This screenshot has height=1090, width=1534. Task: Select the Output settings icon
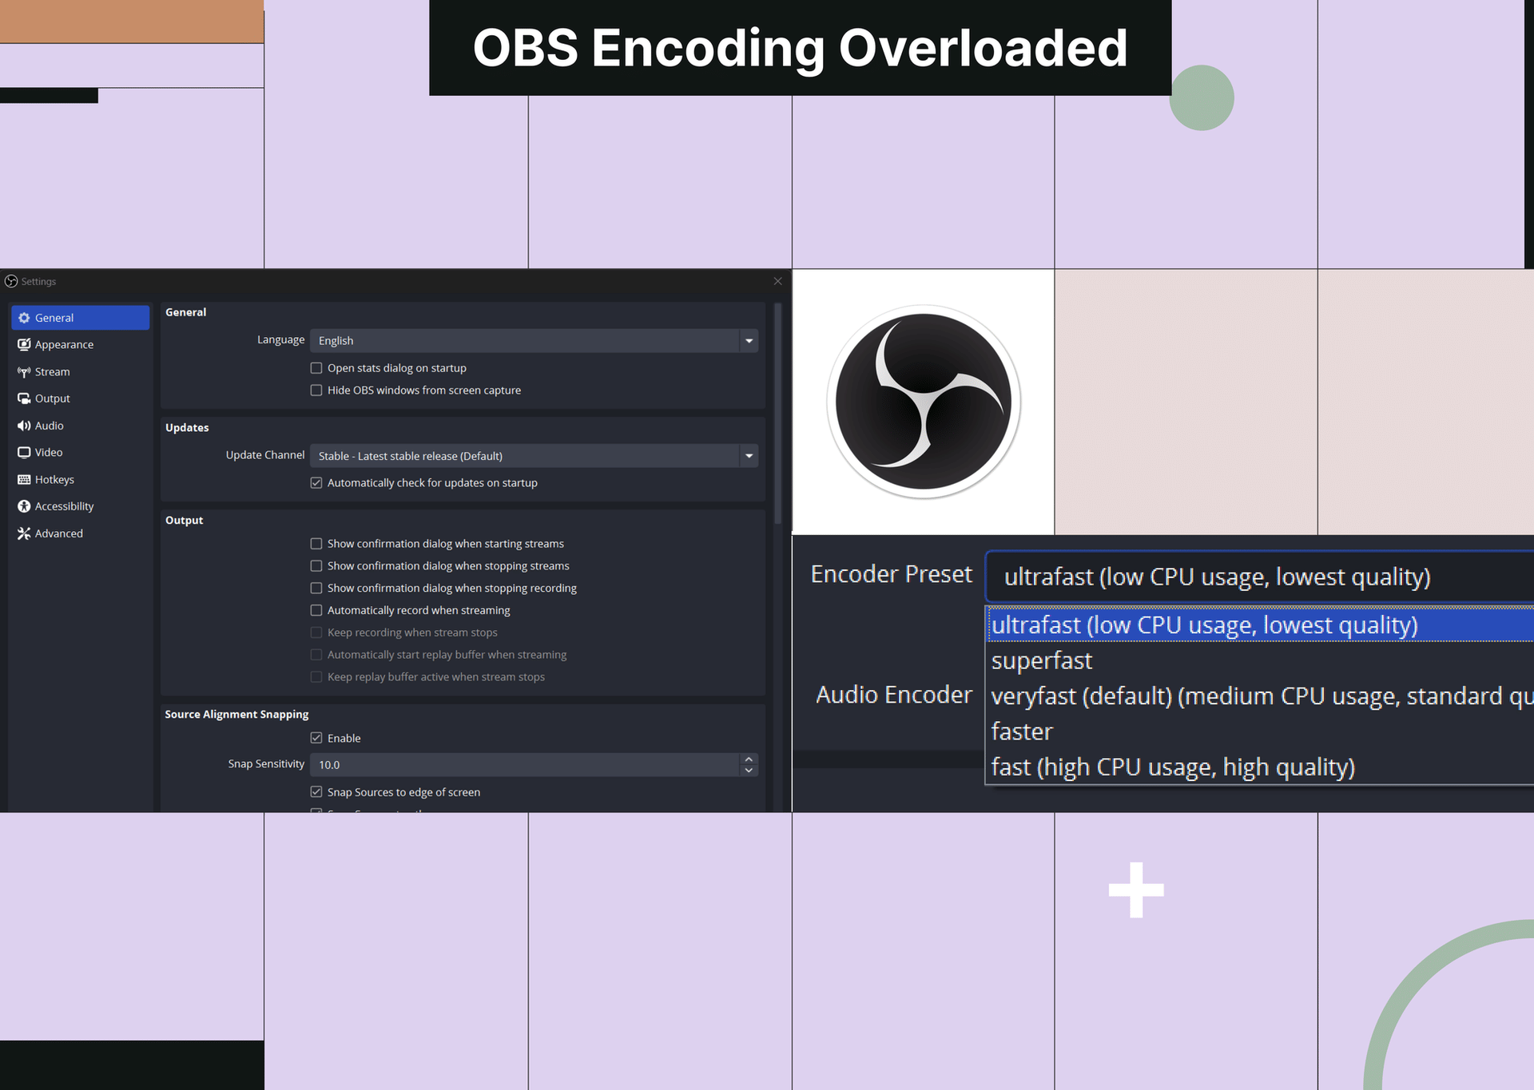24,398
